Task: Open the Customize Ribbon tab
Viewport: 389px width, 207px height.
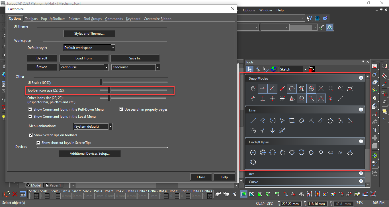Action: [x=157, y=19]
